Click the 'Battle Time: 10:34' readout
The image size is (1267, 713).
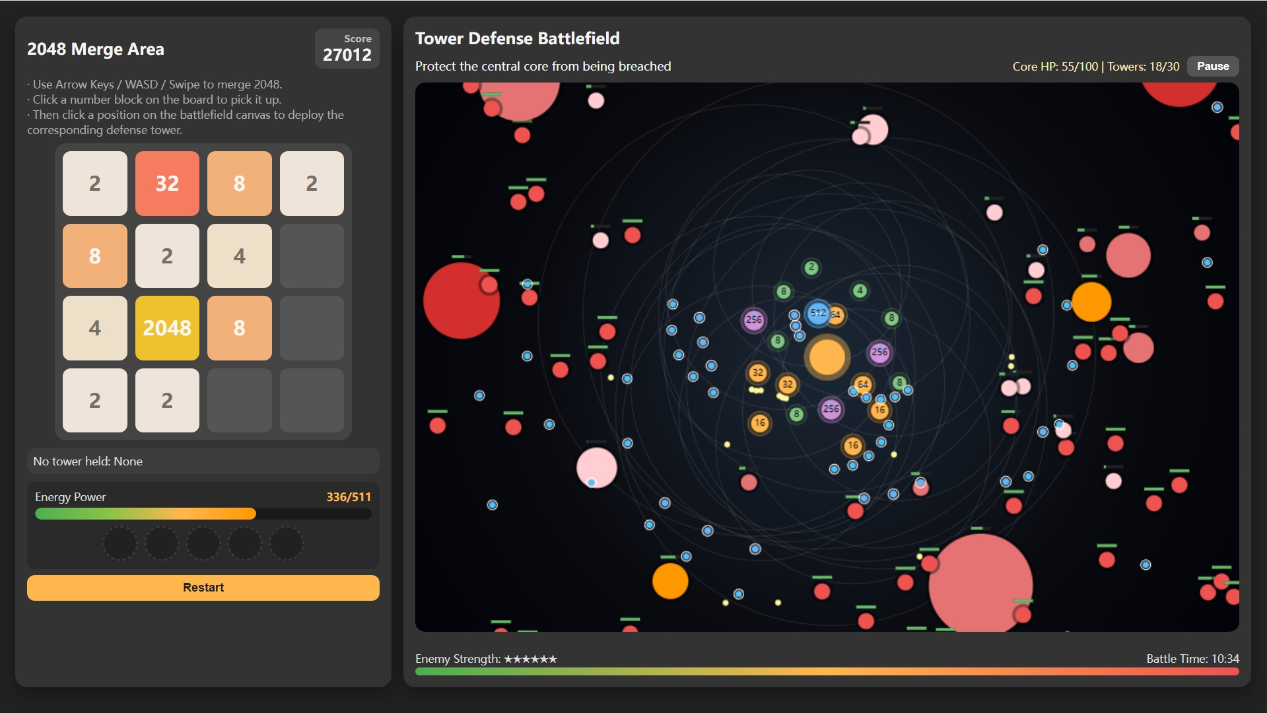pos(1192,659)
